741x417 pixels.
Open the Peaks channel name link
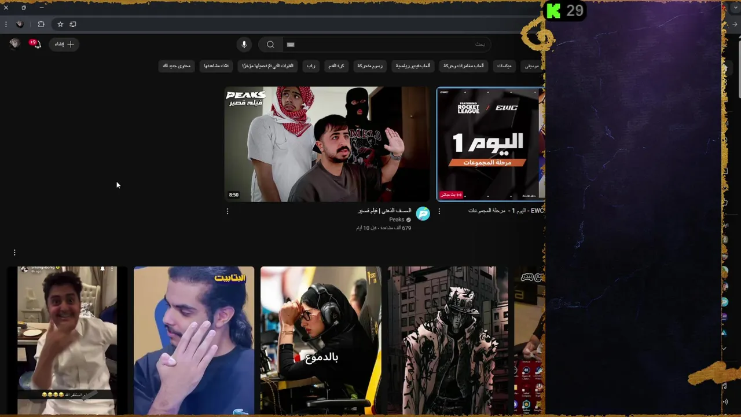coord(397,220)
